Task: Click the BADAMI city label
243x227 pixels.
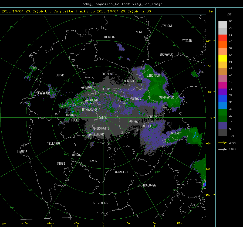Action: [107, 89]
